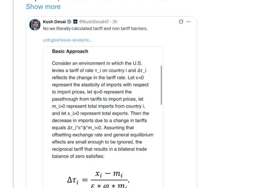The height and width of the screenshot is (188, 265).
Task: Click the Basic Approach heading in image
Action: 70,51
